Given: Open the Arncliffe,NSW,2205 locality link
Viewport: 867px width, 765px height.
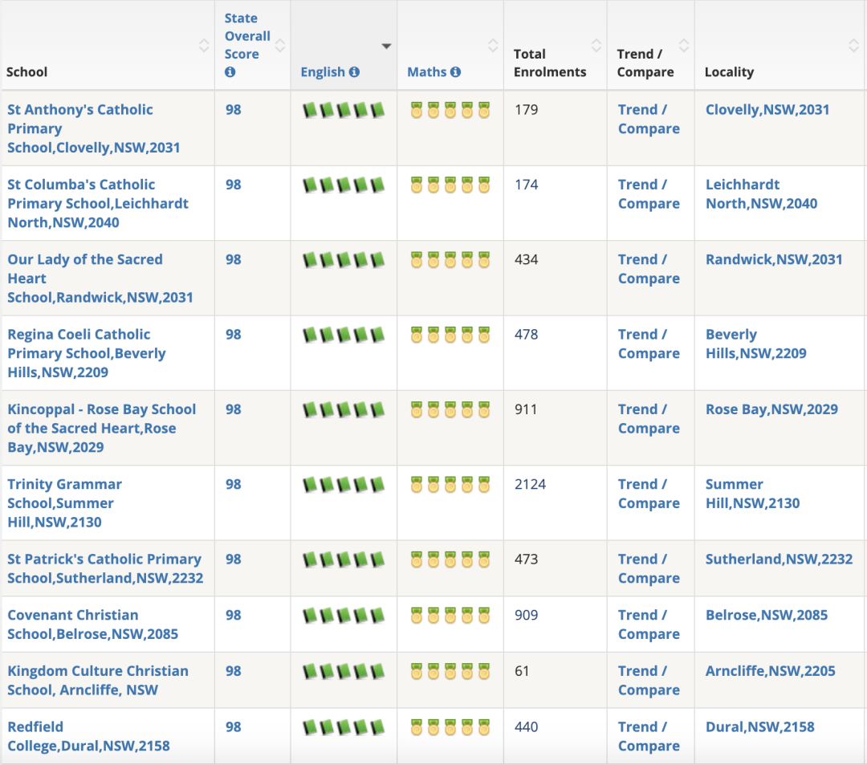Looking at the screenshot, I should [770, 670].
